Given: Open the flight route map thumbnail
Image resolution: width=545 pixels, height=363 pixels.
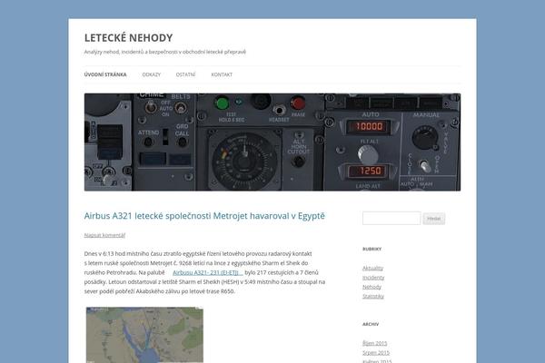Looking at the screenshot, I should pyautogui.click(x=144, y=335).
